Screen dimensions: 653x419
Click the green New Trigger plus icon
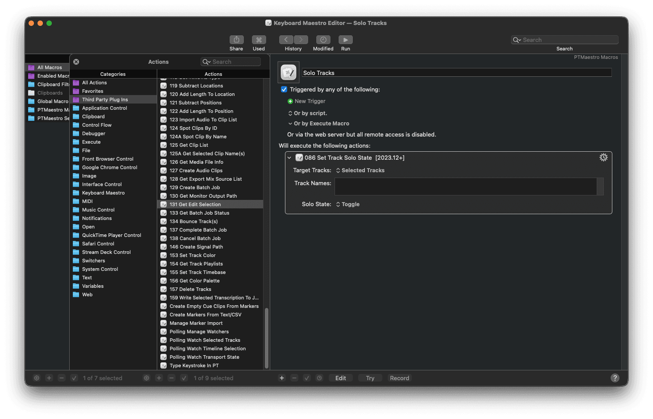[290, 101]
